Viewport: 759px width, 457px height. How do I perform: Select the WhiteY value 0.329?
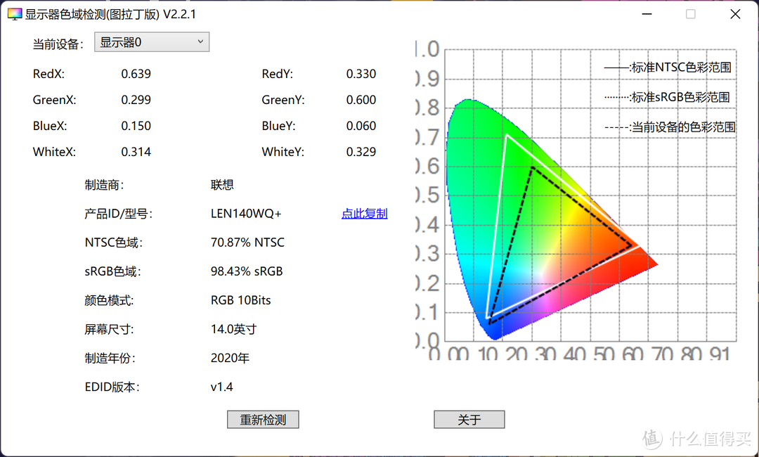361,152
